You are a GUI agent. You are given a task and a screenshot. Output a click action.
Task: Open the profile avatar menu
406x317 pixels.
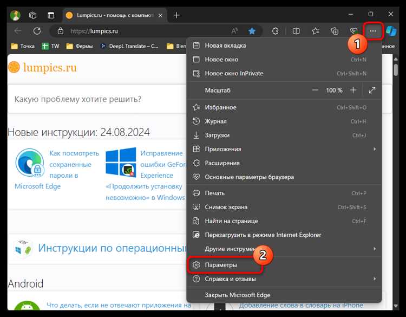(x=15, y=15)
